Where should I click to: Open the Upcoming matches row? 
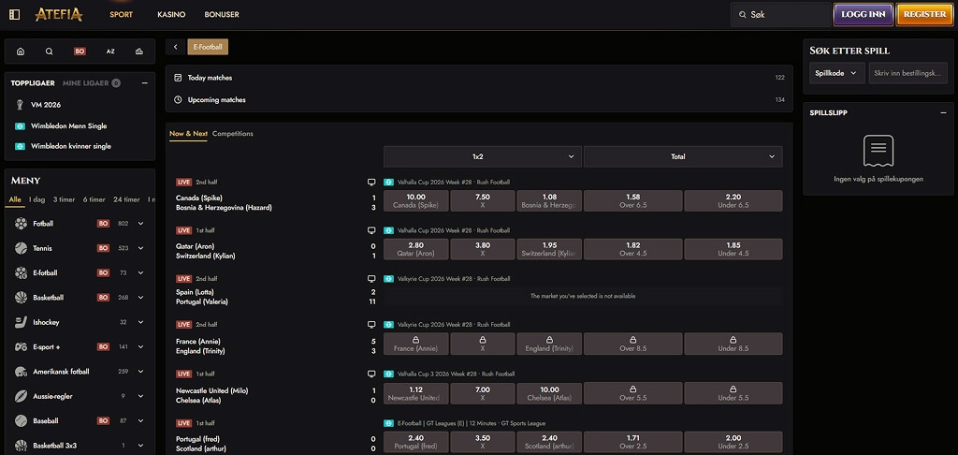[479, 99]
